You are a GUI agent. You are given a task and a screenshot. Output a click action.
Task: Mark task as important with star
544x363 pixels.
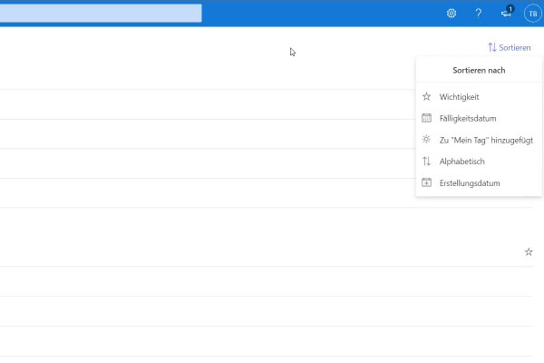point(529,252)
